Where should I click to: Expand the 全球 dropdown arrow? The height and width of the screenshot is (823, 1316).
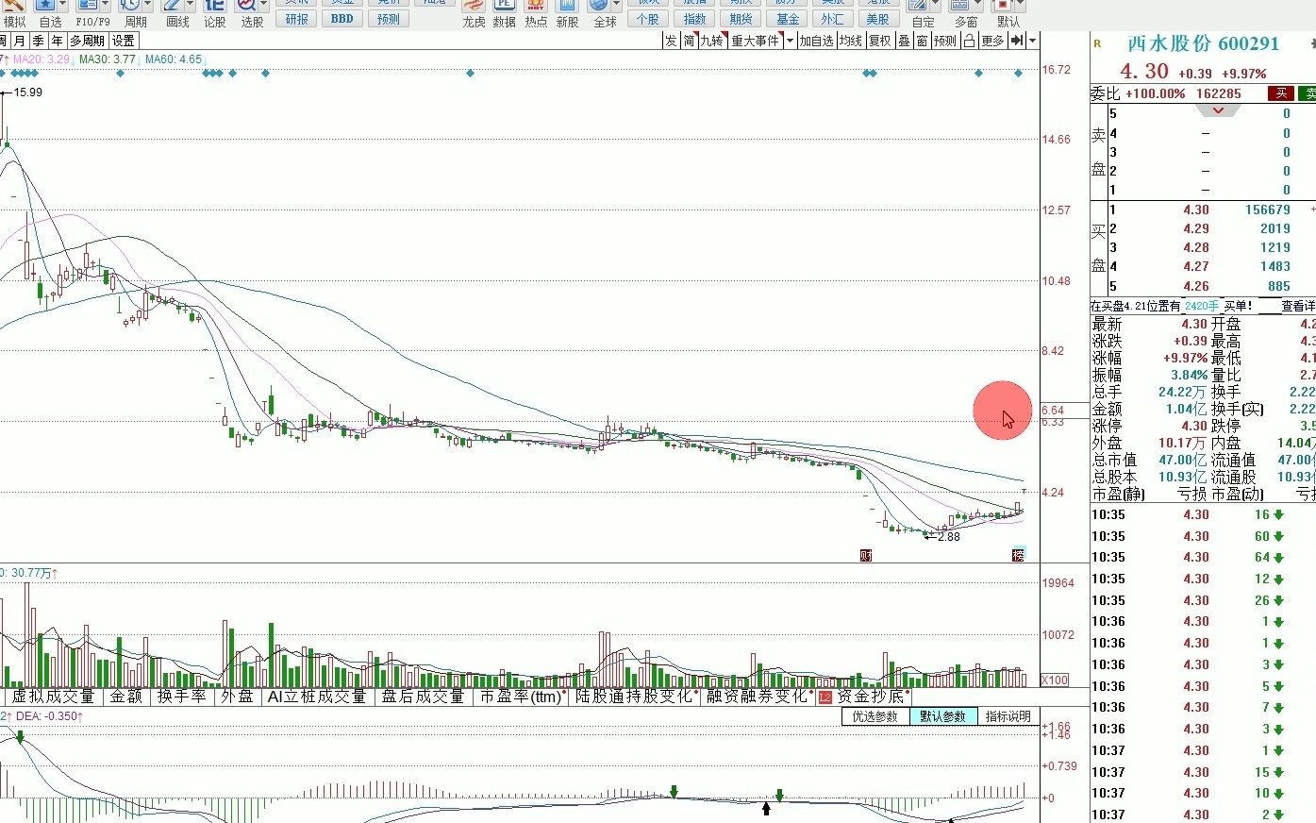[x=617, y=6]
